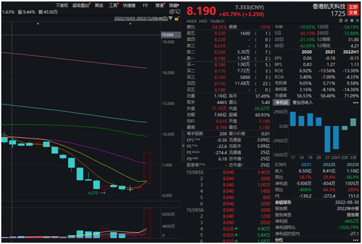The height and width of the screenshot is (244, 362).
Task: Click the 2022E forecast column header
Action: click(329, 165)
